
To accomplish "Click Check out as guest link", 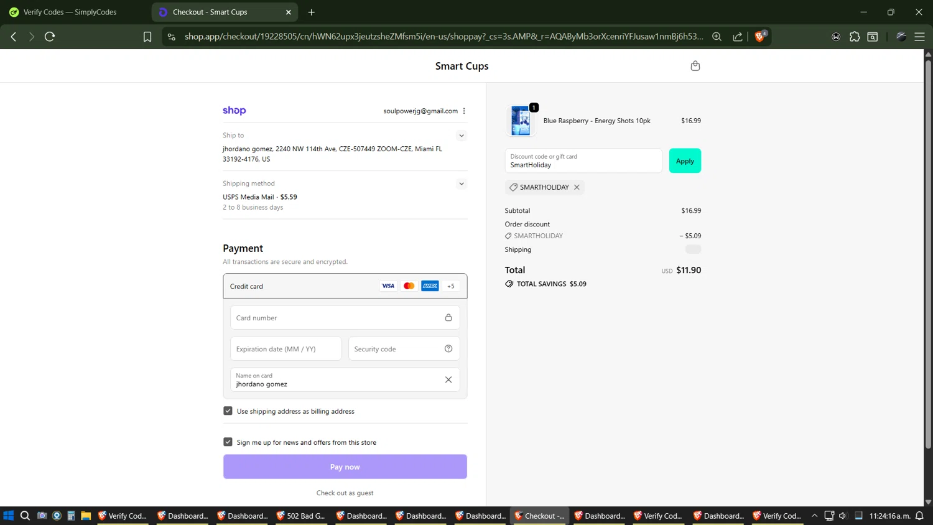I will point(345,493).
